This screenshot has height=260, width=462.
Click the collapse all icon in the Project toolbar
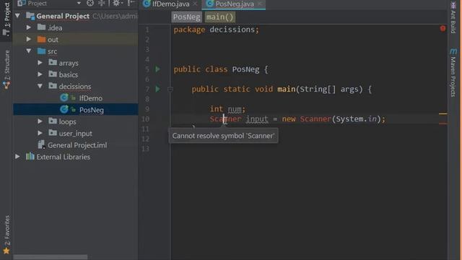pos(101,3)
